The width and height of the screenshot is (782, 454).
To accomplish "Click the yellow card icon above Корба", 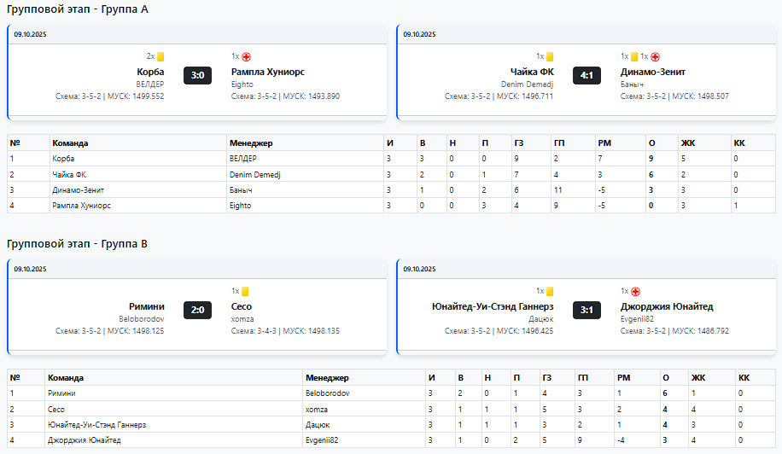I will 160,57.
